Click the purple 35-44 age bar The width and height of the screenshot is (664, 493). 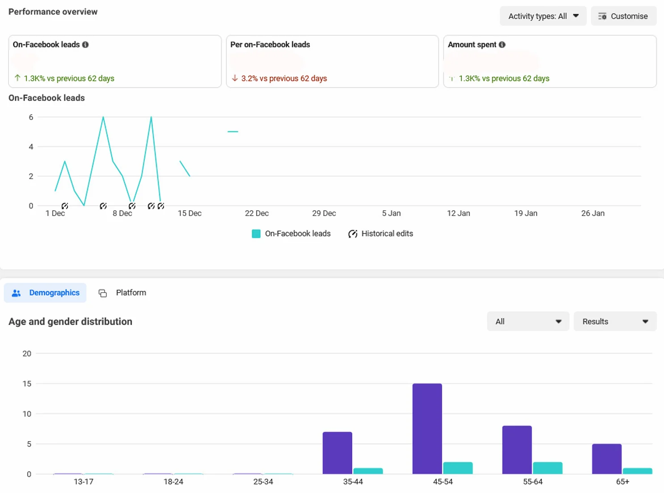coord(337,453)
